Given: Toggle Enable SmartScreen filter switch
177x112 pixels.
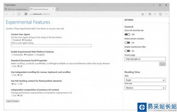Looking at the screenshot, I should 127,51.
